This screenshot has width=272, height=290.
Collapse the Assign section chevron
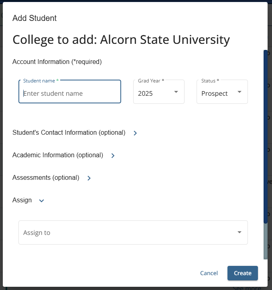coord(41,201)
